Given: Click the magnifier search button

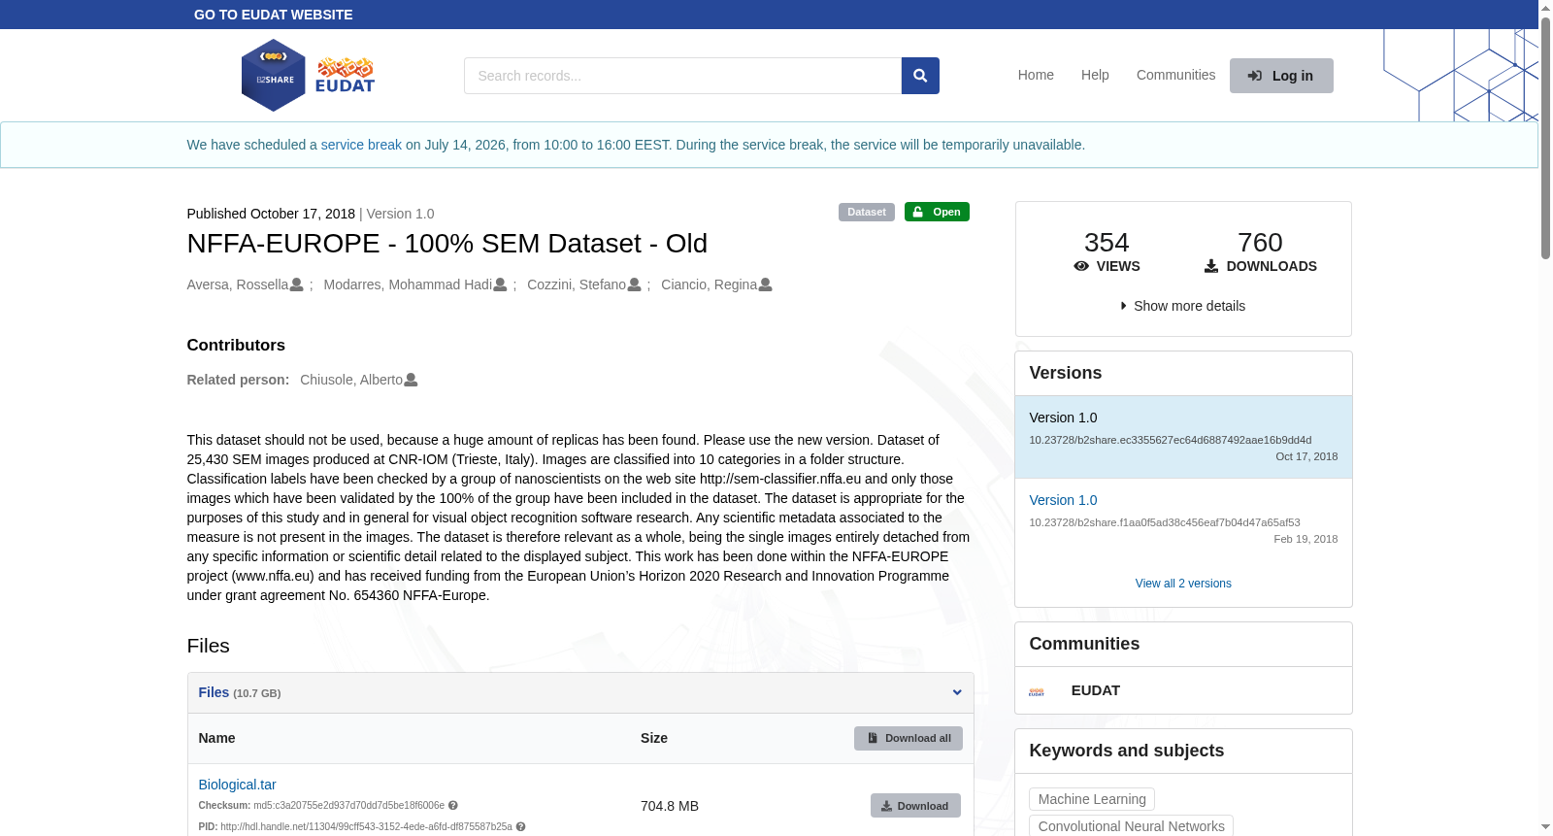Looking at the screenshot, I should click(920, 76).
